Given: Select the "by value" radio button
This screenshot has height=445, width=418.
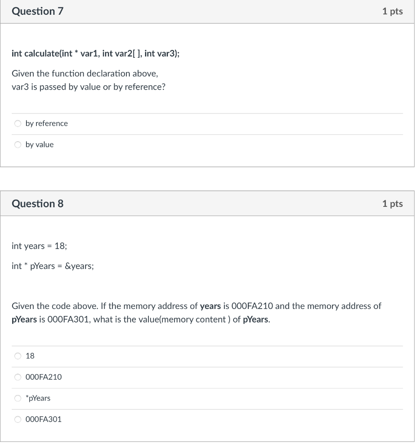Looking at the screenshot, I should pos(17,144).
